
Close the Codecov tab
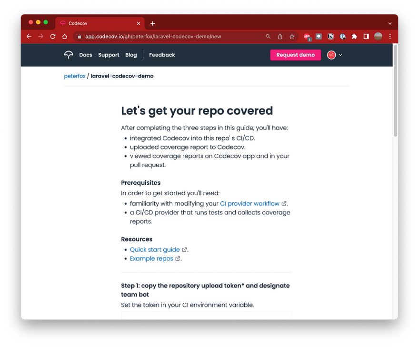(139, 23)
